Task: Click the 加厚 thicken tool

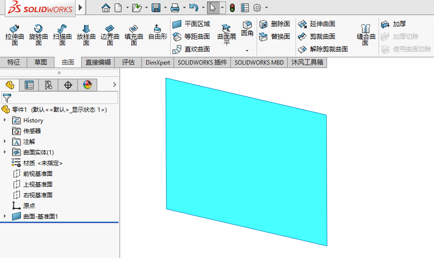Action: (394, 24)
